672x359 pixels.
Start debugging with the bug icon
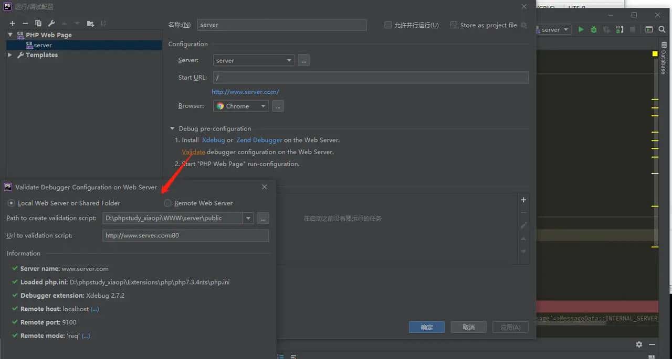pyautogui.click(x=593, y=29)
